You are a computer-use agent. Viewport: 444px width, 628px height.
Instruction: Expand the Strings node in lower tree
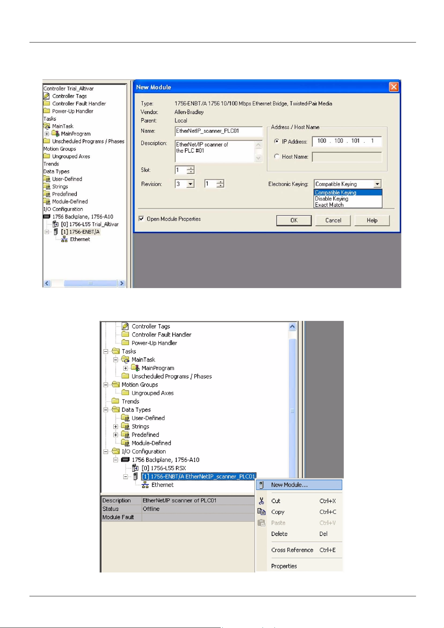(116, 426)
